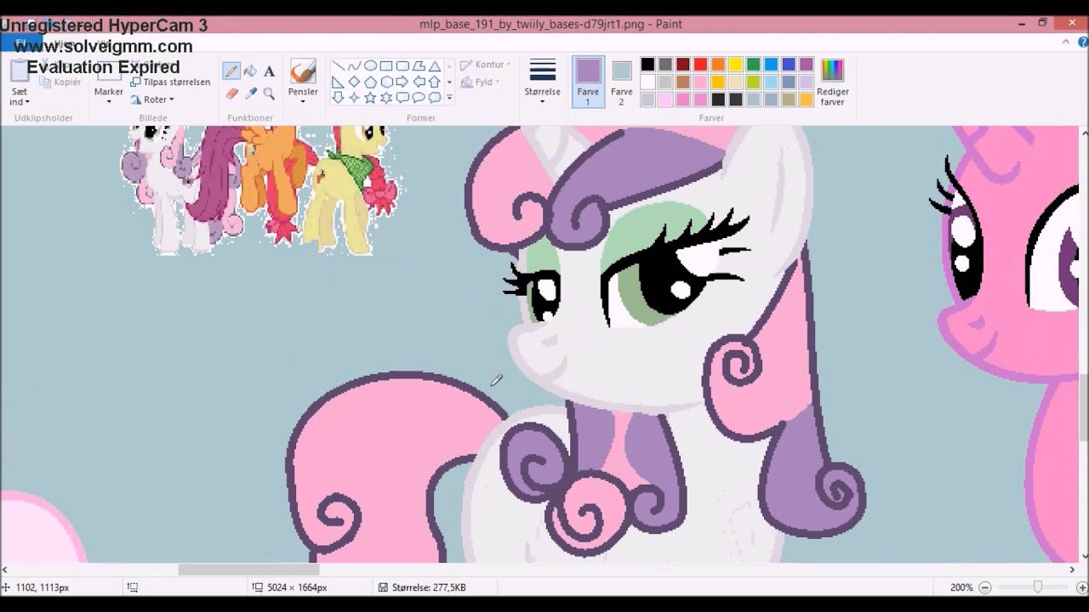Click the Pensler brush icon
The image size is (1089, 612).
(x=303, y=71)
